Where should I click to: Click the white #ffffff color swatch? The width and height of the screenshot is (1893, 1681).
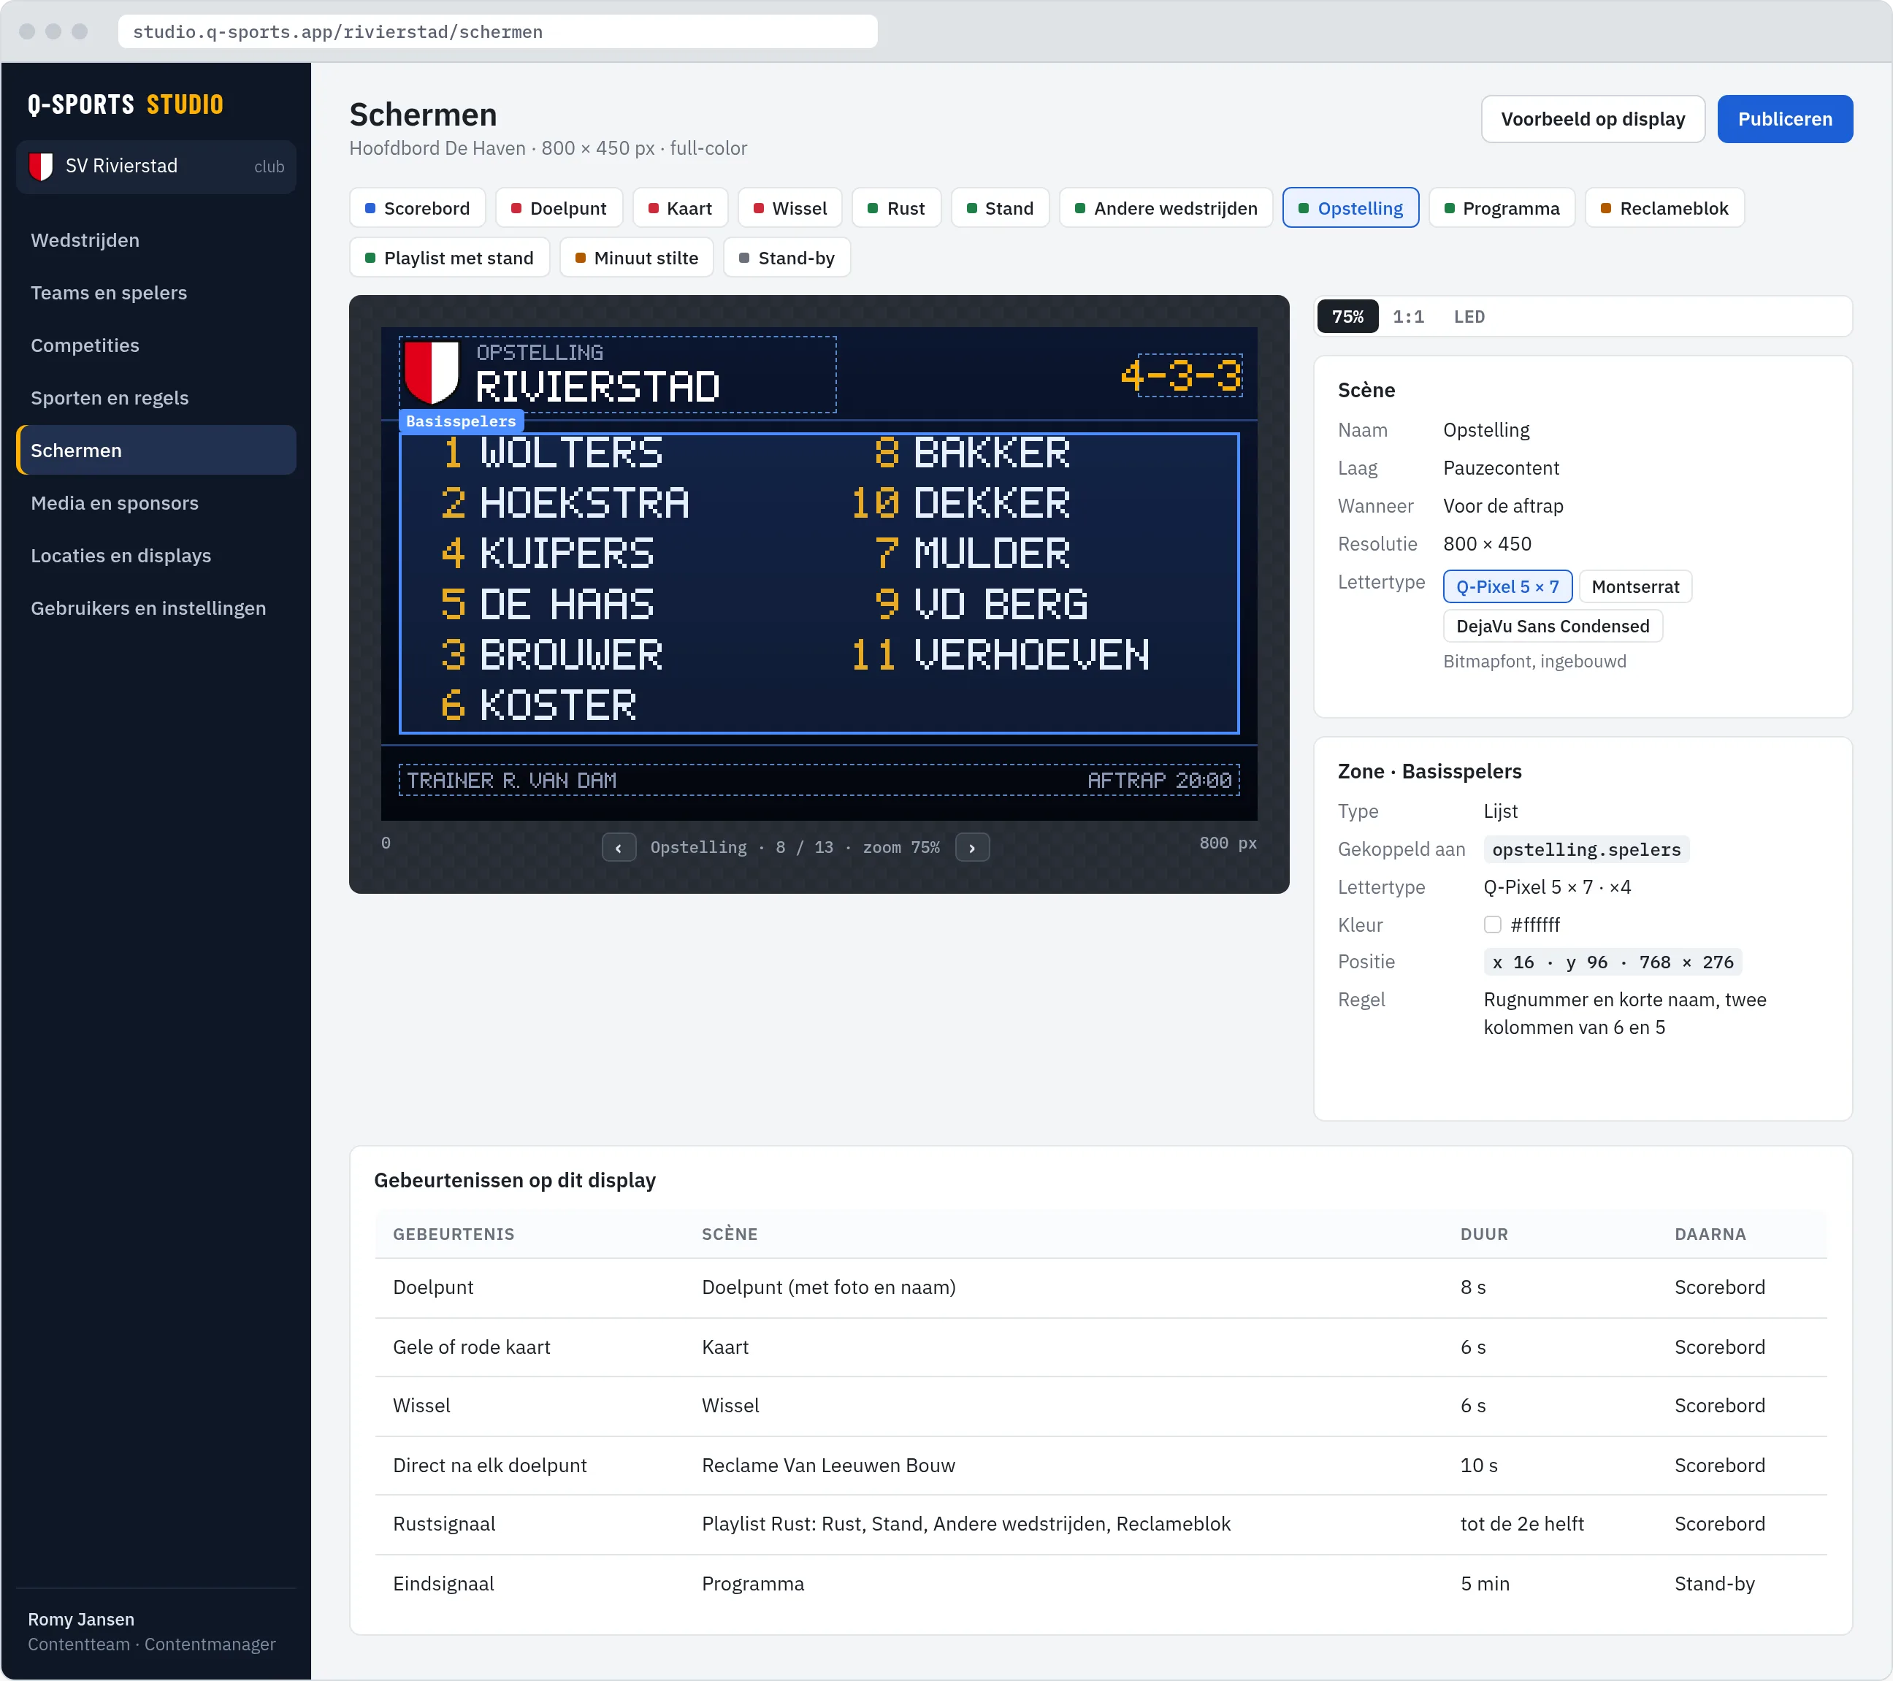pos(1492,924)
